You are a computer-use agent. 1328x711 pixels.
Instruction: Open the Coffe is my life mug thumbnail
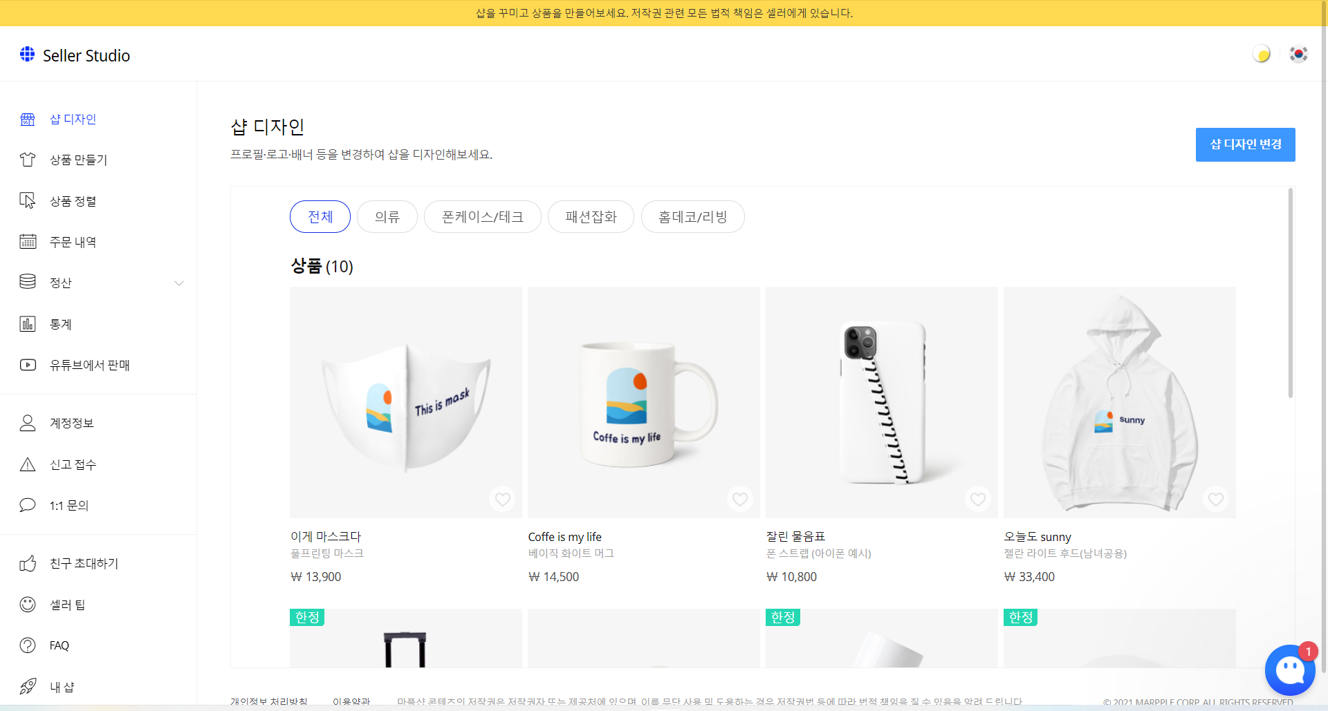click(644, 402)
